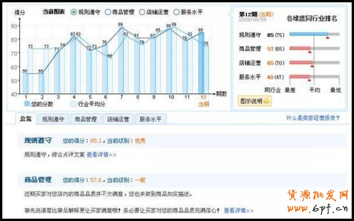Viewport: 354px width, 221px height.
Task: Click the 图示说明 help button
Action: point(254,101)
